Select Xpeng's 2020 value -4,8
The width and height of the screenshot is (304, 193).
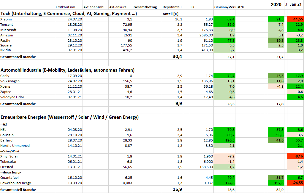pyautogui.click(x=276, y=86)
